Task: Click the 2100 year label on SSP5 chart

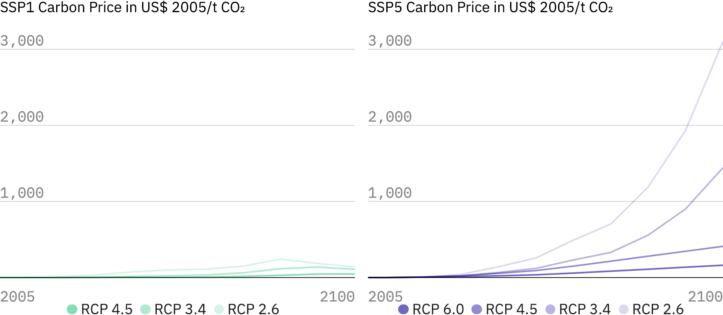Action: pyautogui.click(x=705, y=297)
